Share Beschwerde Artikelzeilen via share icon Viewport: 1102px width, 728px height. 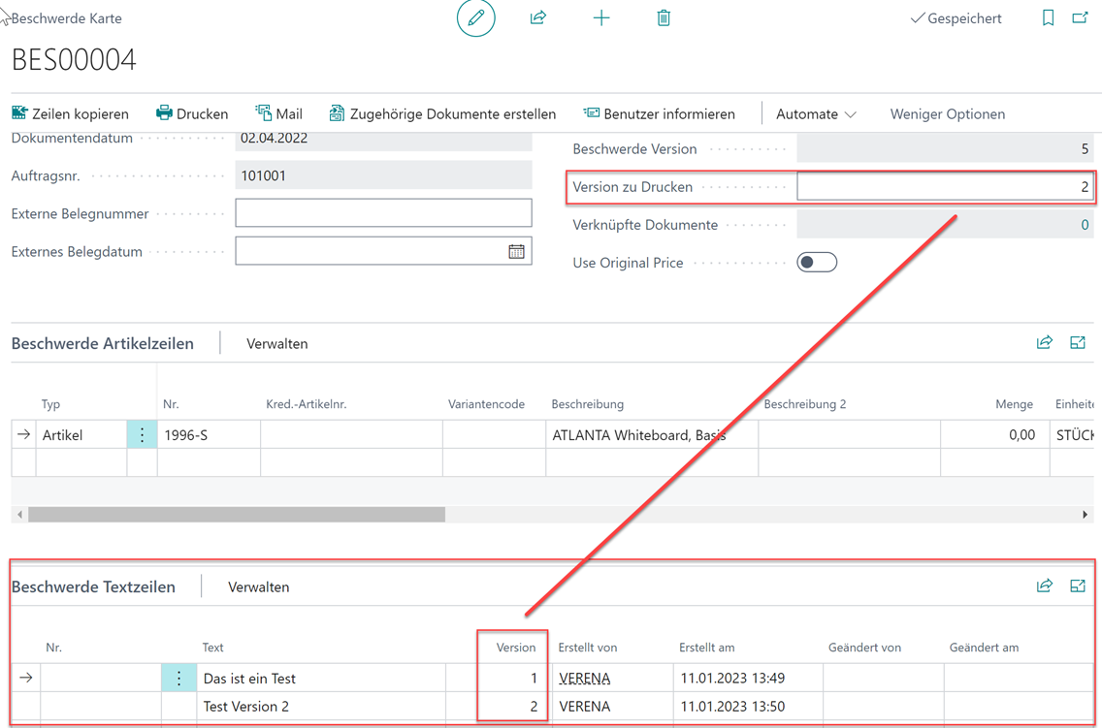coord(1045,342)
